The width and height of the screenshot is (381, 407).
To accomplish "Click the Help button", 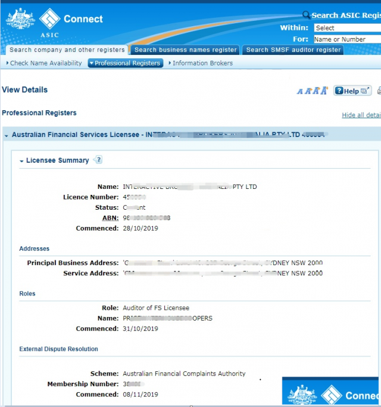I will pyautogui.click(x=352, y=91).
